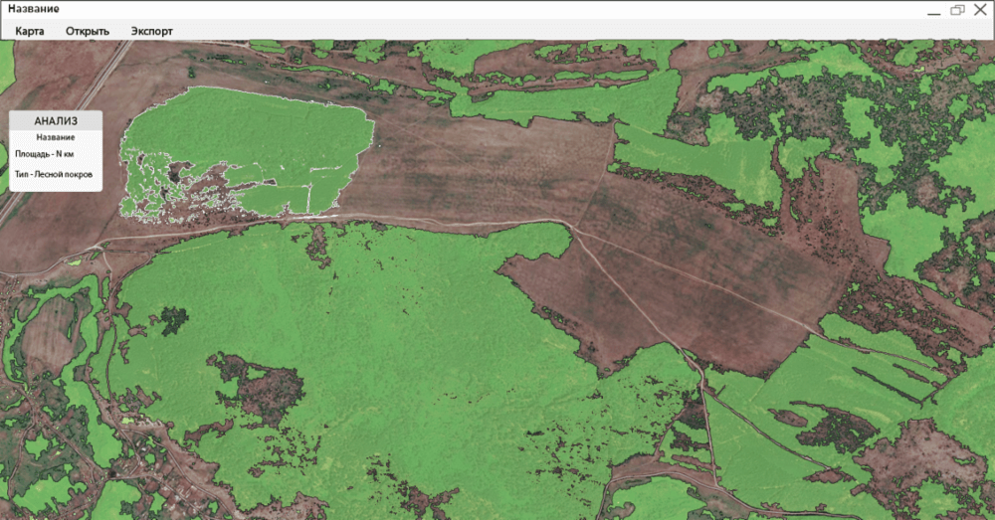Open the Карта menu
Viewport: 995px width, 520px height.
[29, 31]
